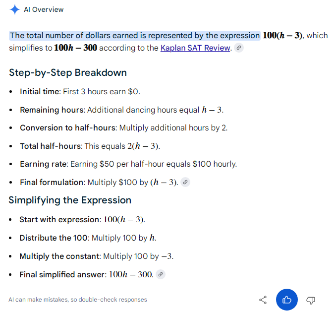Click the Simplifying the Expression heading

click(x=70, y=200)
